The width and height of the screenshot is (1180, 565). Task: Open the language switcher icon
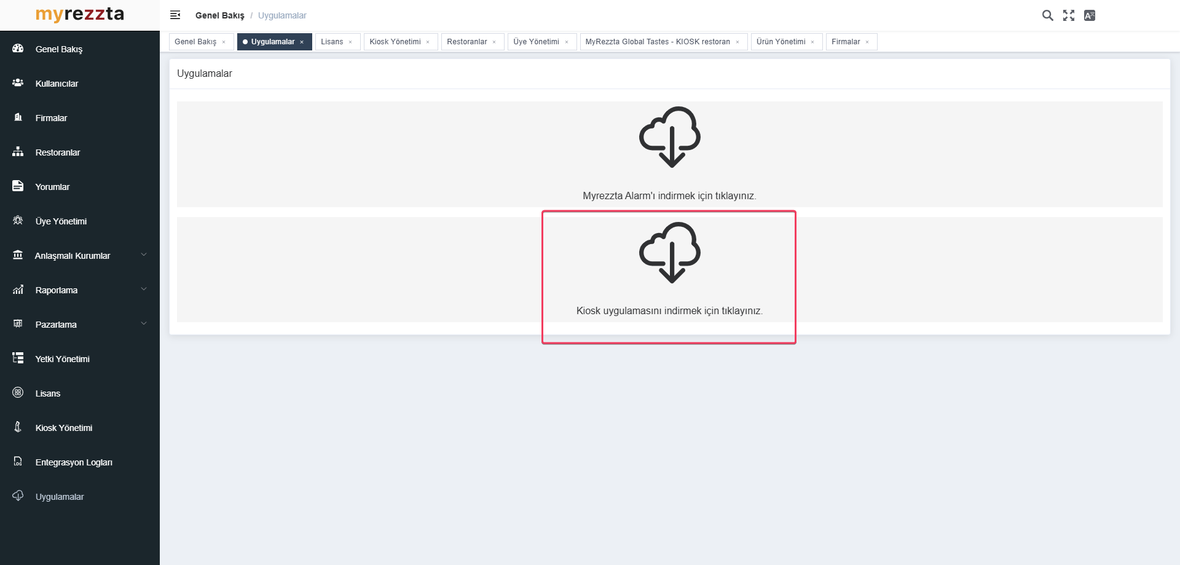click(x=1090, y=15)
